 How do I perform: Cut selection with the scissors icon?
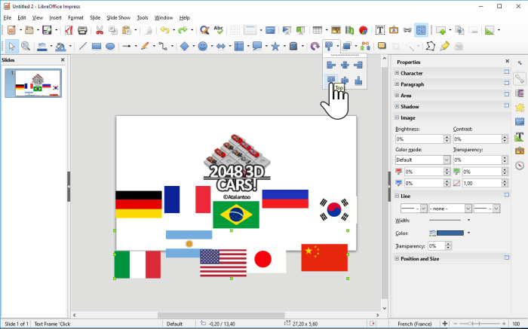click(100, 30)
